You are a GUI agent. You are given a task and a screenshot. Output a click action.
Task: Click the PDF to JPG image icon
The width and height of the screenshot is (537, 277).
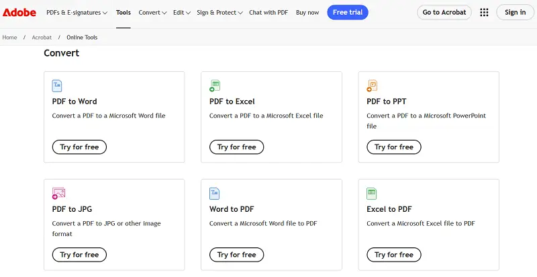click(58, 194)
